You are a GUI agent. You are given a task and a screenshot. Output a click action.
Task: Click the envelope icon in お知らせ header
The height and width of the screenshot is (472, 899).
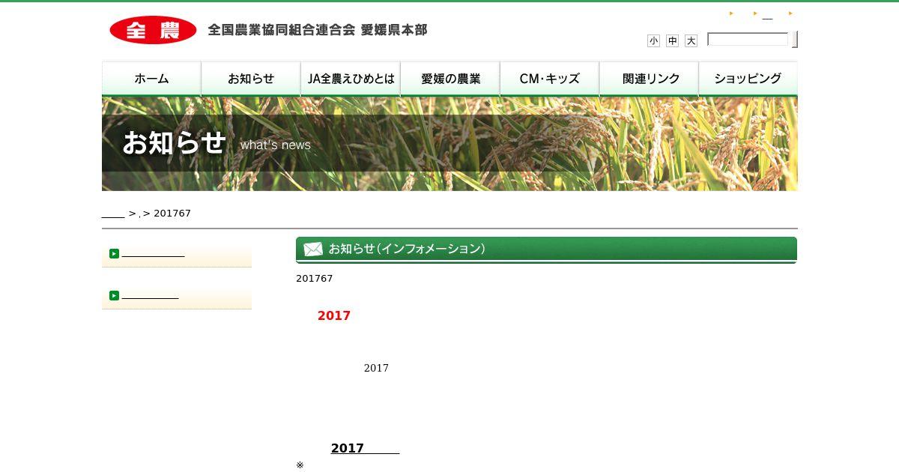[313, 249]
